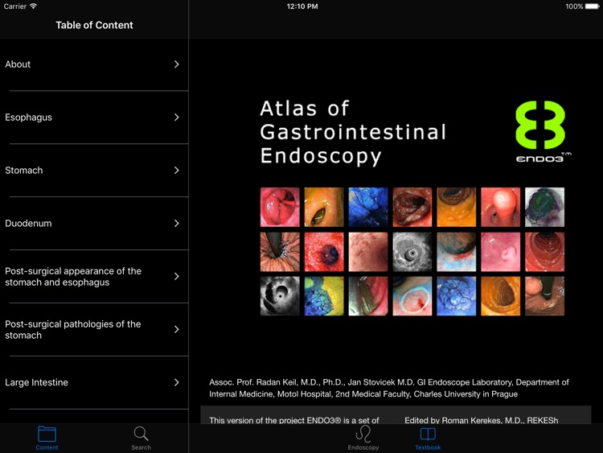Open Post-surgical pathologies of the stomach

(x=94, y=329)
